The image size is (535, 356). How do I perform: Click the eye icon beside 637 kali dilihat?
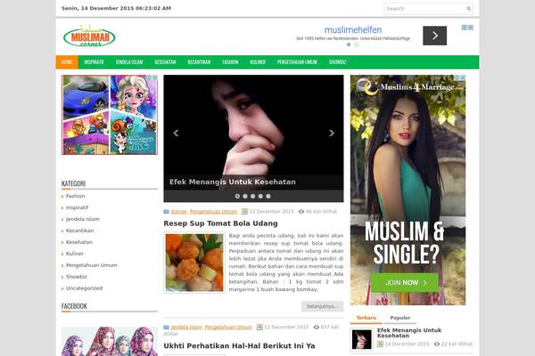(x=317, y=327)
